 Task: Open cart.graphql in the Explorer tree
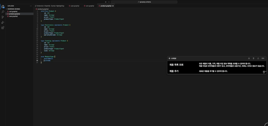point(13,11)
